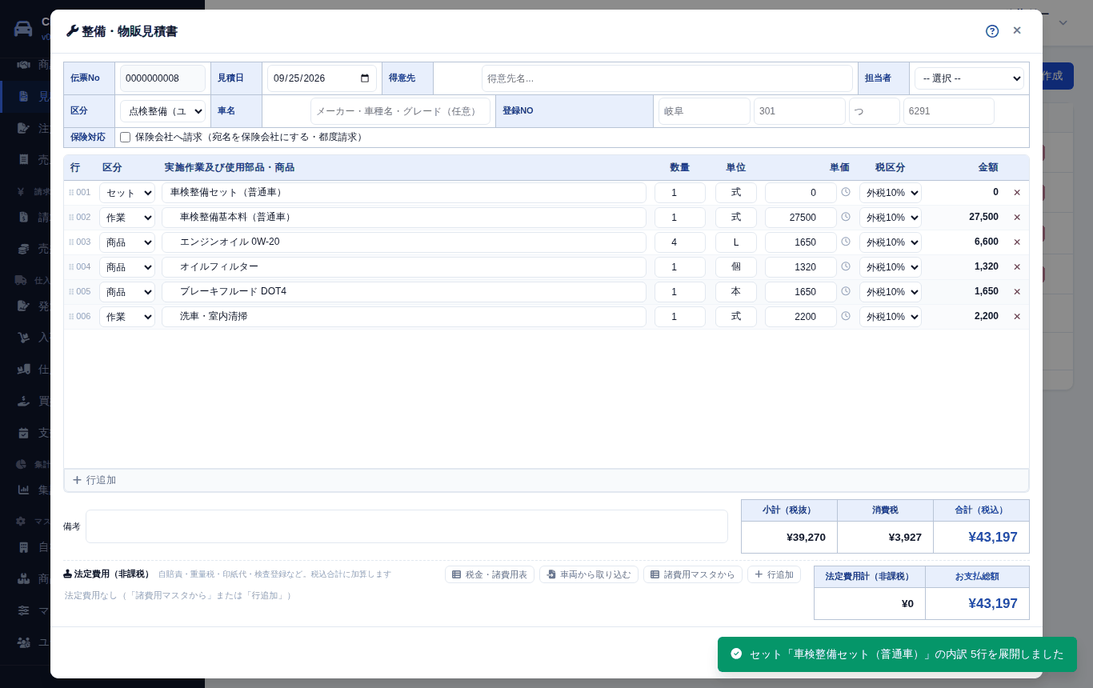Click the 岐阜 registration area field
This screenshot has width=1093, height=688.
[x=704, y=111]
